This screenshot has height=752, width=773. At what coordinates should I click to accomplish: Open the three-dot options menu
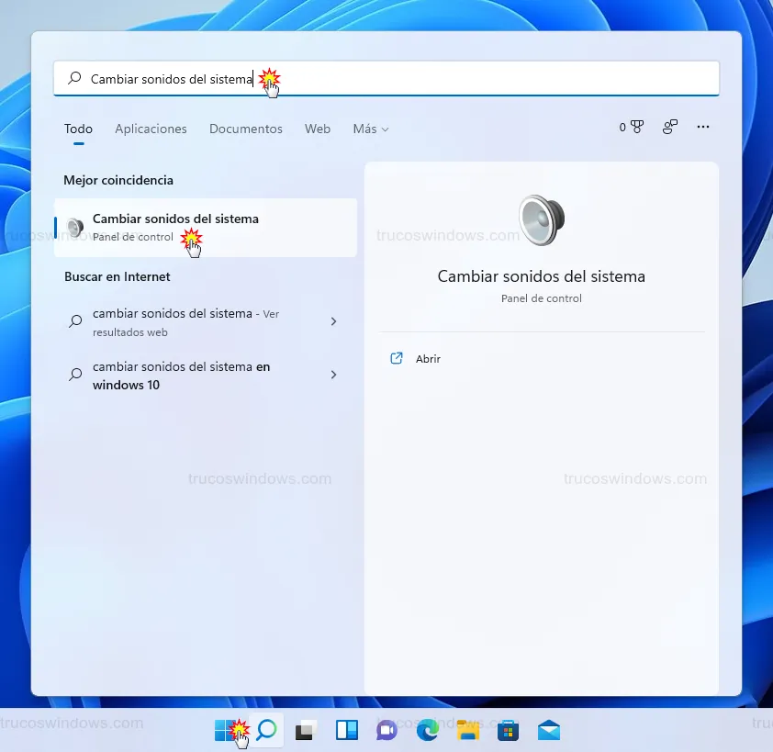coord(703,128)
